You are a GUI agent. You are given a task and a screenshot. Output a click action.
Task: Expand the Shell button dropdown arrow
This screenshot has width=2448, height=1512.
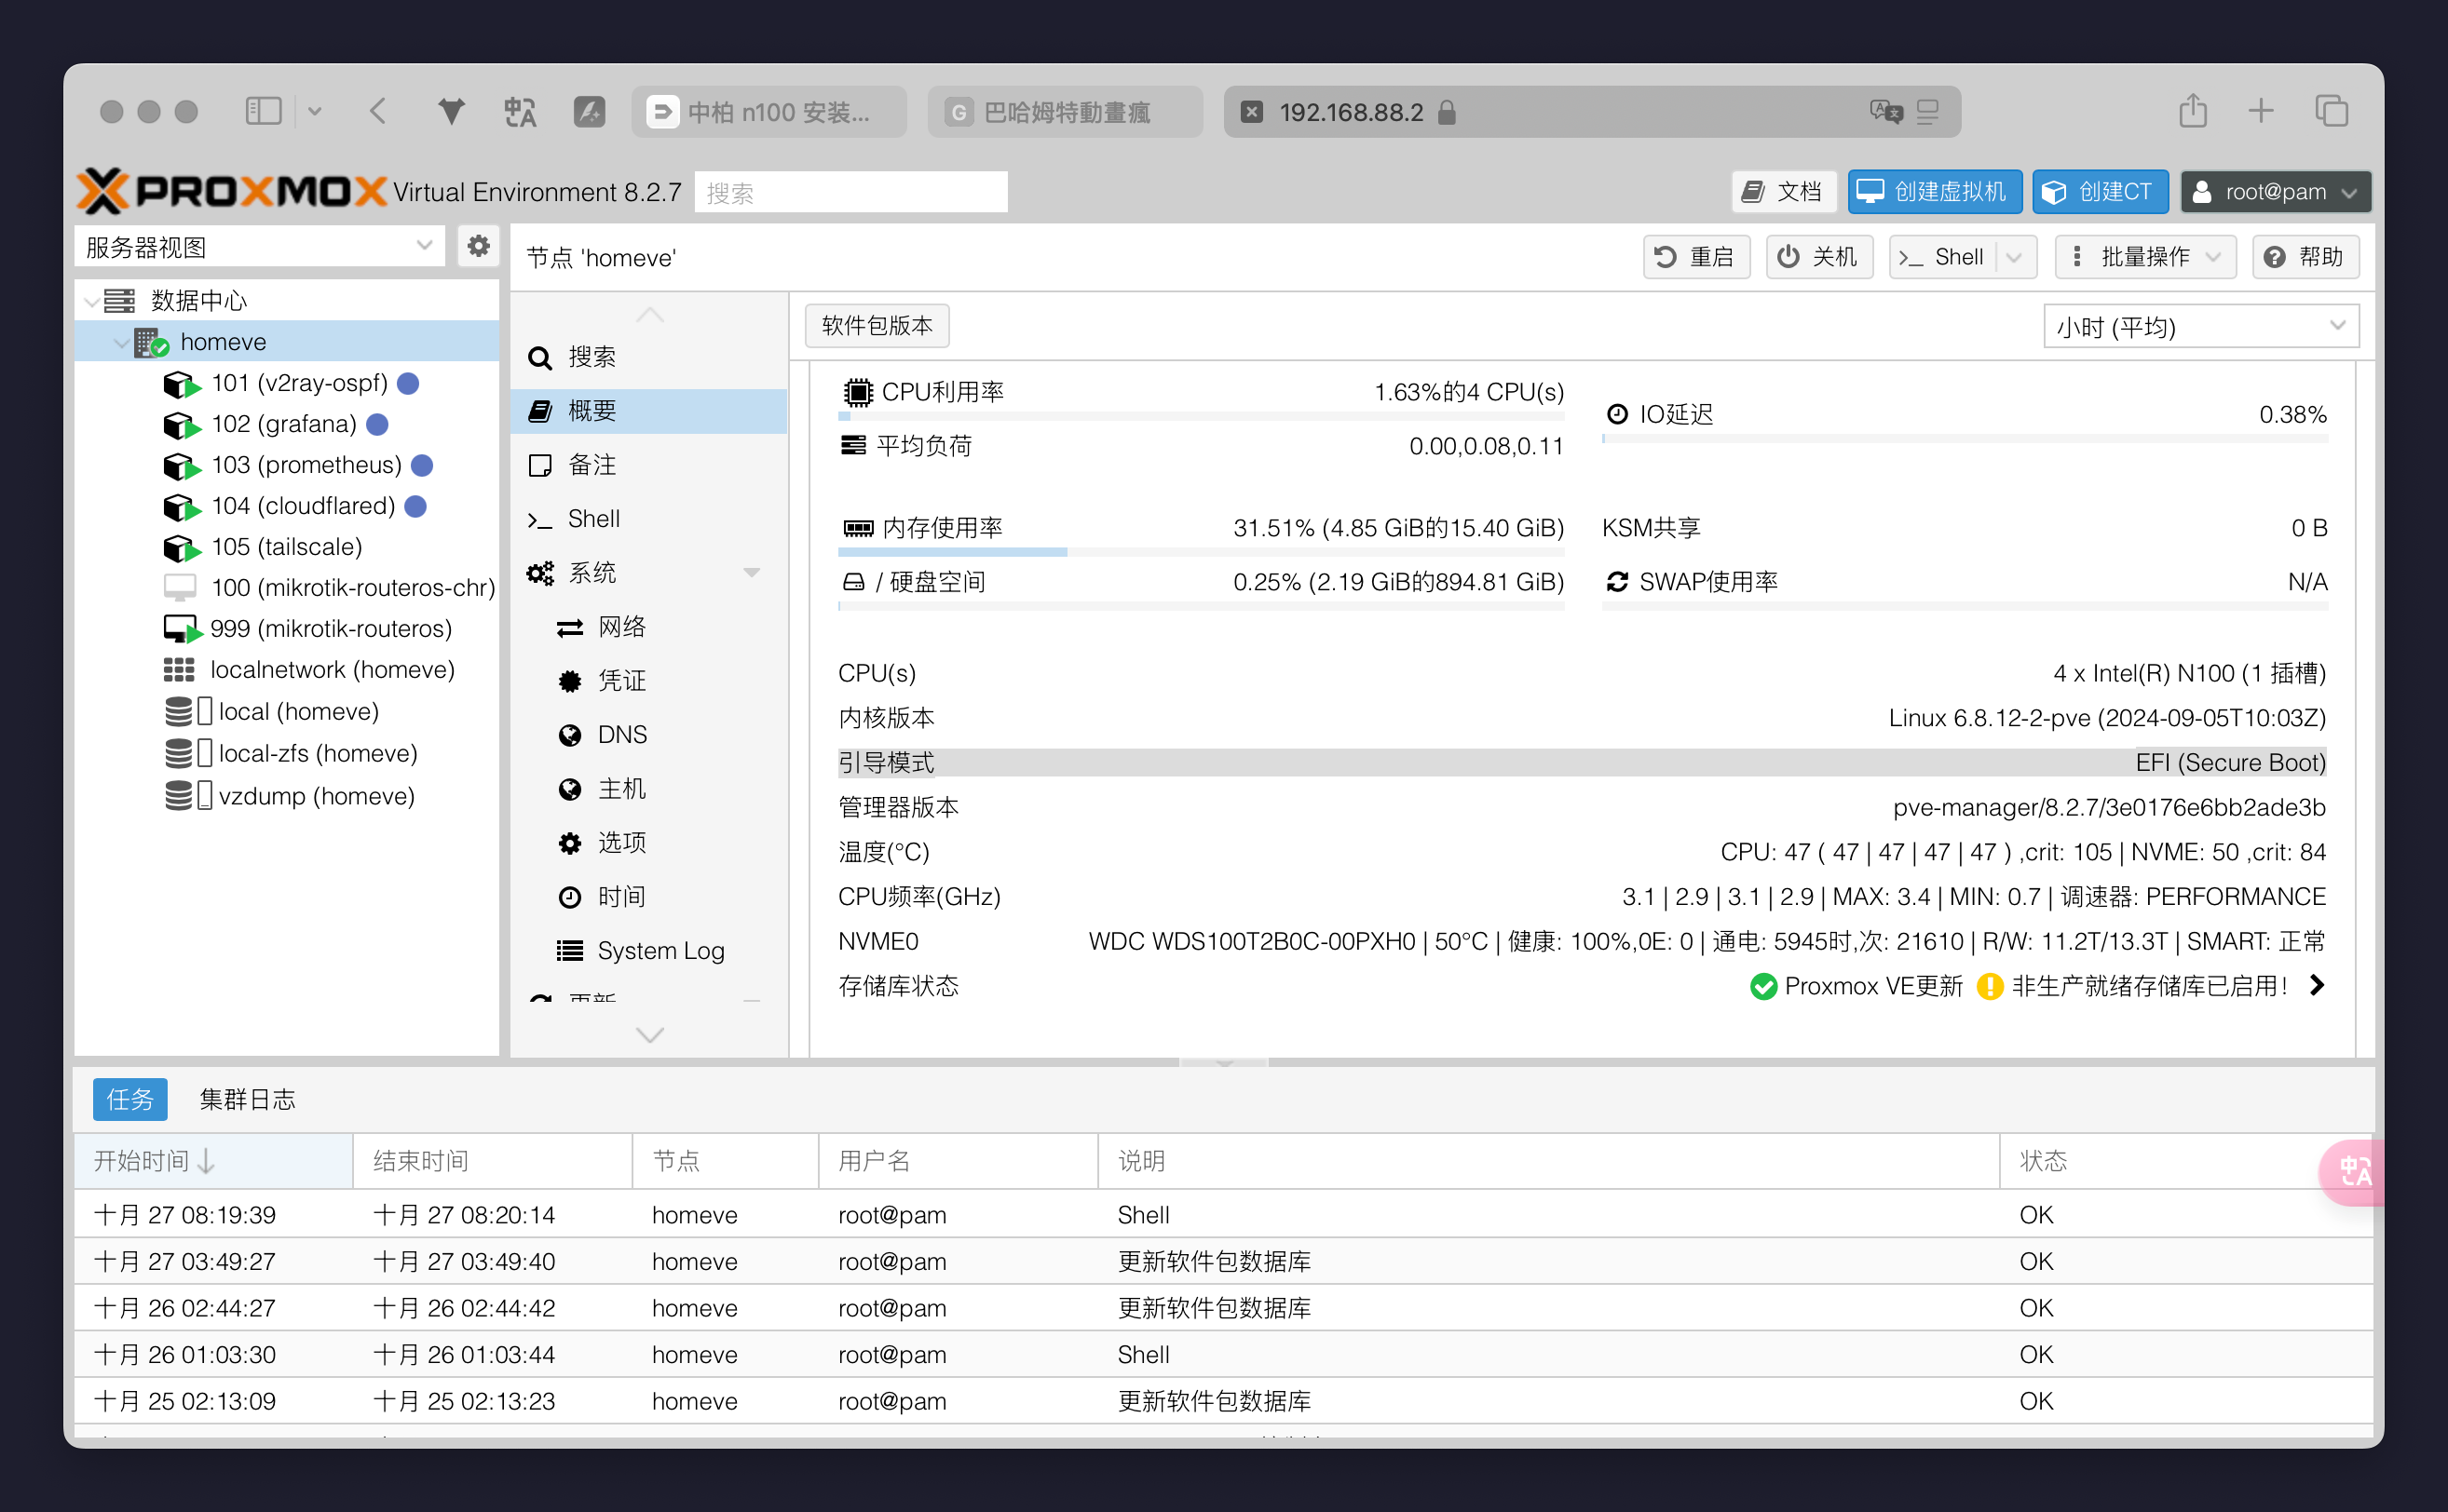(x=2014, y=257)
